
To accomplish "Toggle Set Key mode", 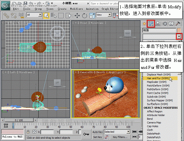I will [x=98, y=137].
